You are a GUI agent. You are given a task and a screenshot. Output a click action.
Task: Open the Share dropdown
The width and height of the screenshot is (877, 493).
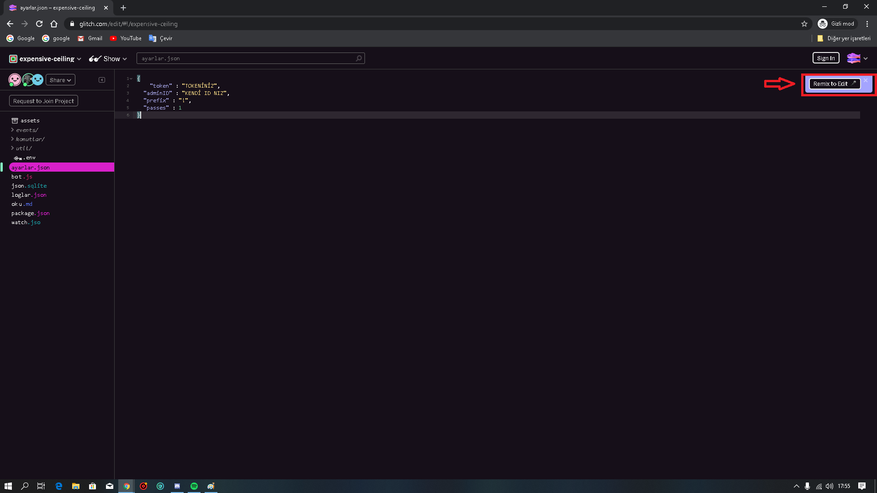(60, 80)
